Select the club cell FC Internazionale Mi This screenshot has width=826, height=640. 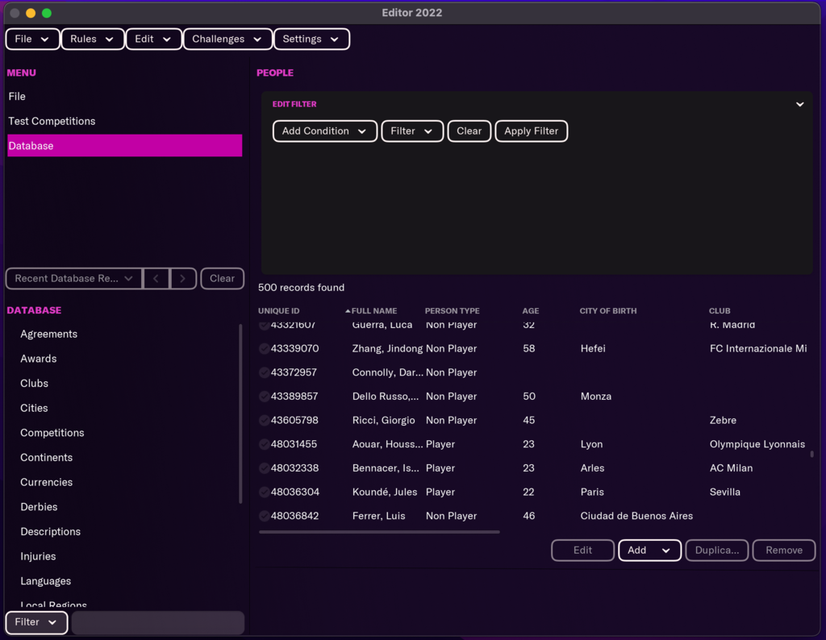[758, 348]
